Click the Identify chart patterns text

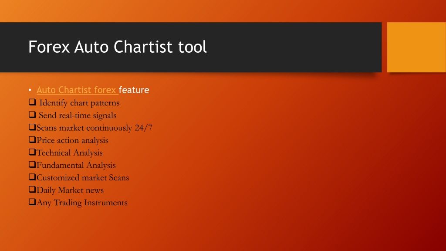(79, 103)
